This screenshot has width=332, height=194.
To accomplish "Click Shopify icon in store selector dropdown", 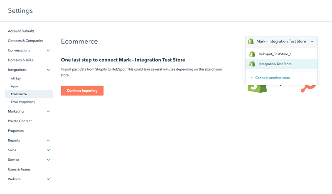I will 251,42.
